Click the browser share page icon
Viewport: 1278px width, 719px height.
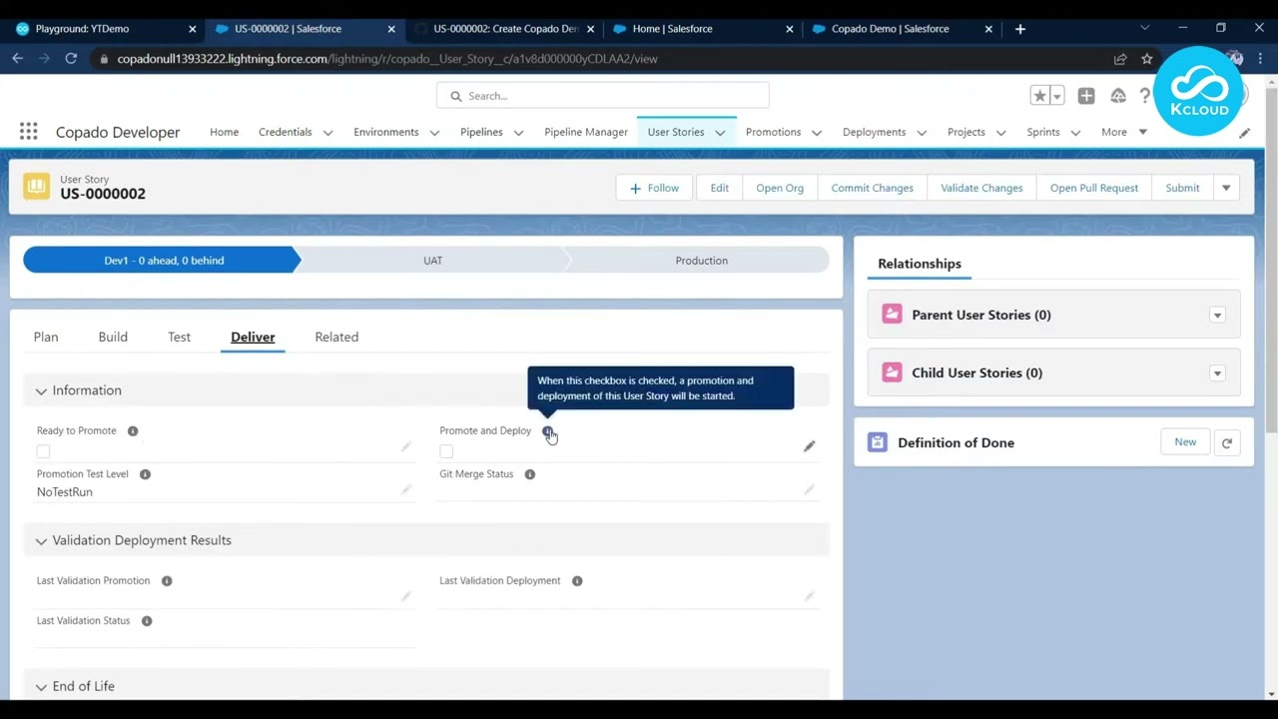point(1120,59)
